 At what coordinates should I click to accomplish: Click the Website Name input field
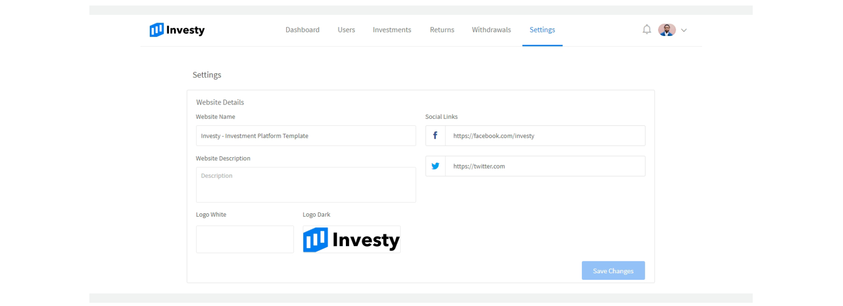pos(305,135)
